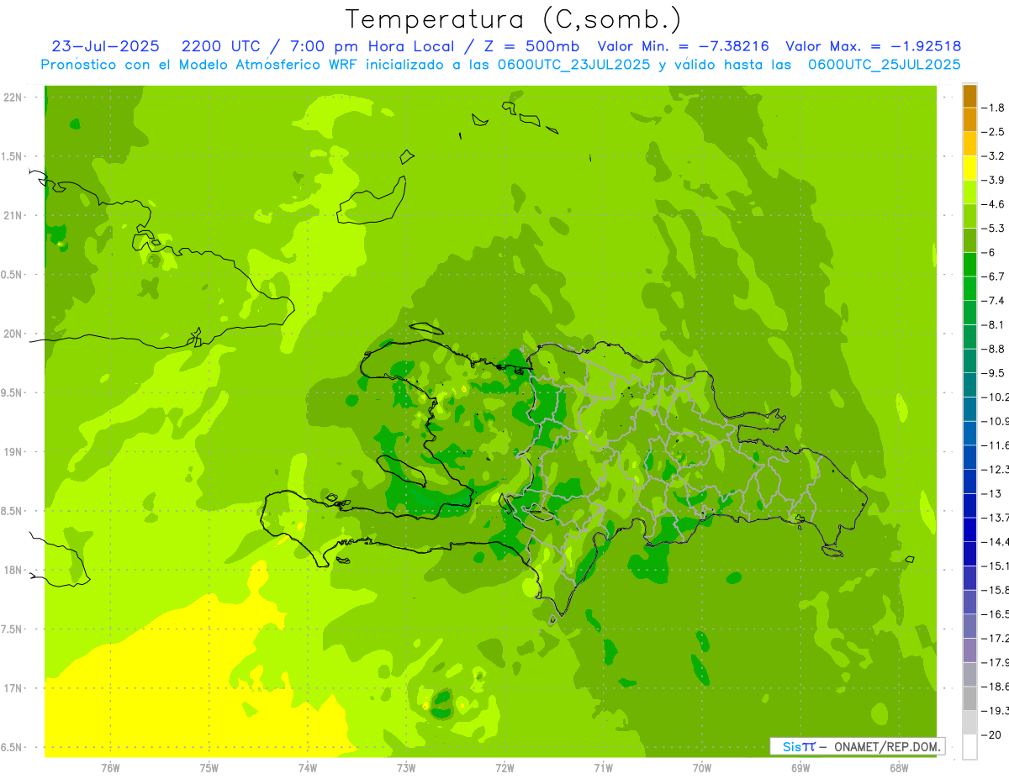Image resolution: width=1009 pixels, height=779 pixels.
Task: Click the 75W longitude label
Action: tap(209, 768)
